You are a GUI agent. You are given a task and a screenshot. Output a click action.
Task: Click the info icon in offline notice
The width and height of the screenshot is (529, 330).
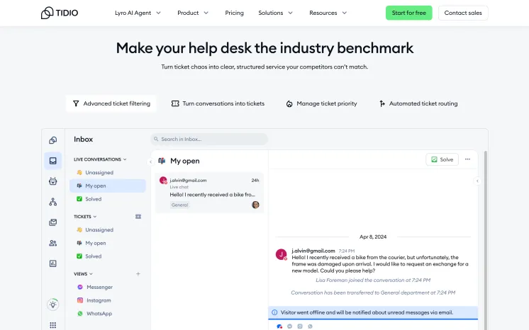click(274, 312)
